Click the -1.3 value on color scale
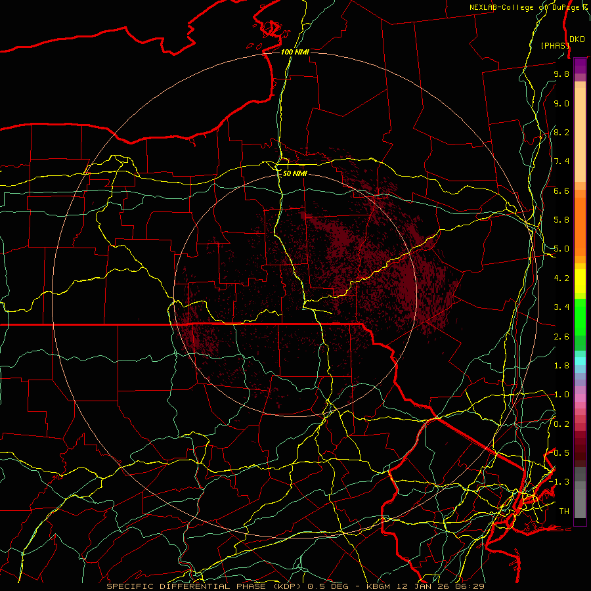 point(559,482)
